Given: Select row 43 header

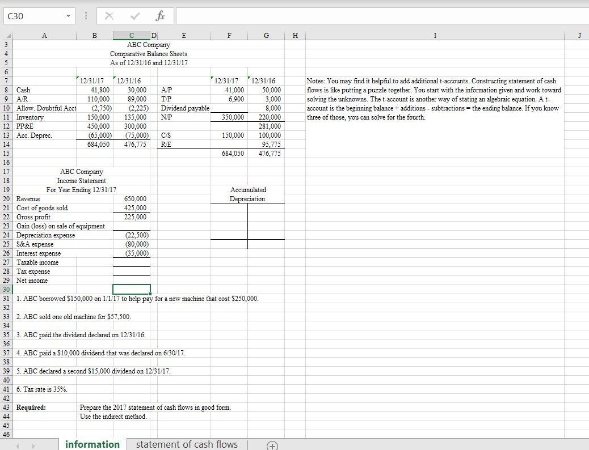Looking at the screenshot, I should click(x=6, y=407).
